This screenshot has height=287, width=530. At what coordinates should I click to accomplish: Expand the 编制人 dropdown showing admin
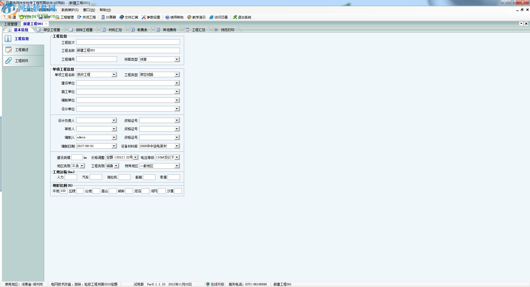[114, 137]
